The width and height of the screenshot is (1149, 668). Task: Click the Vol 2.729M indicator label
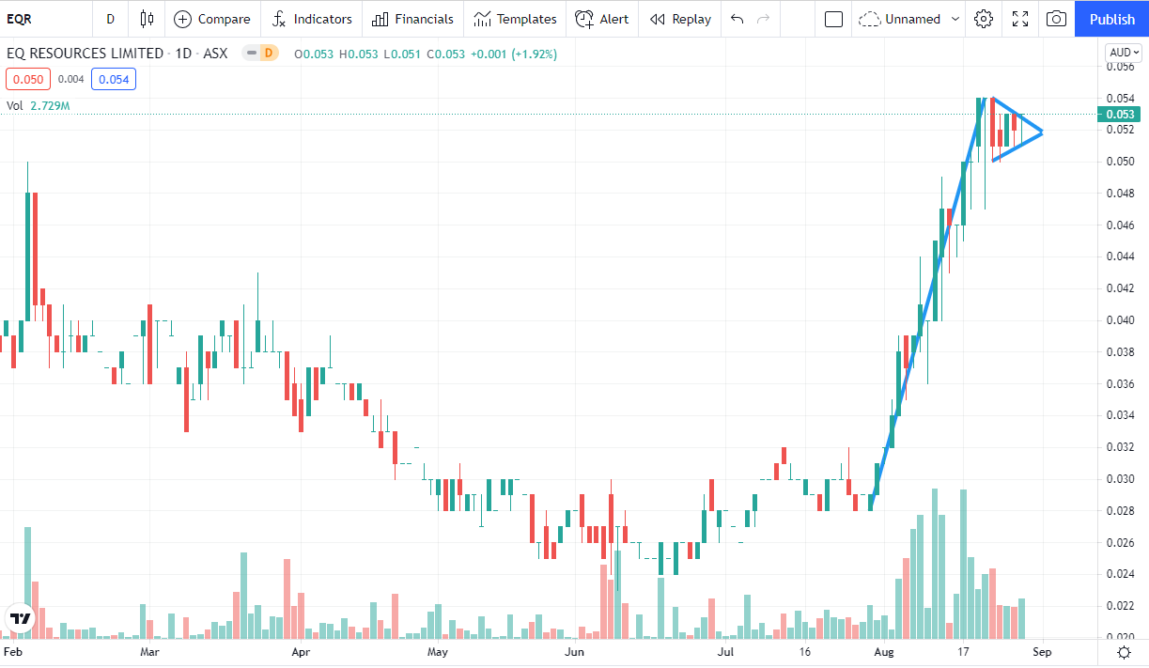point(39,106)
